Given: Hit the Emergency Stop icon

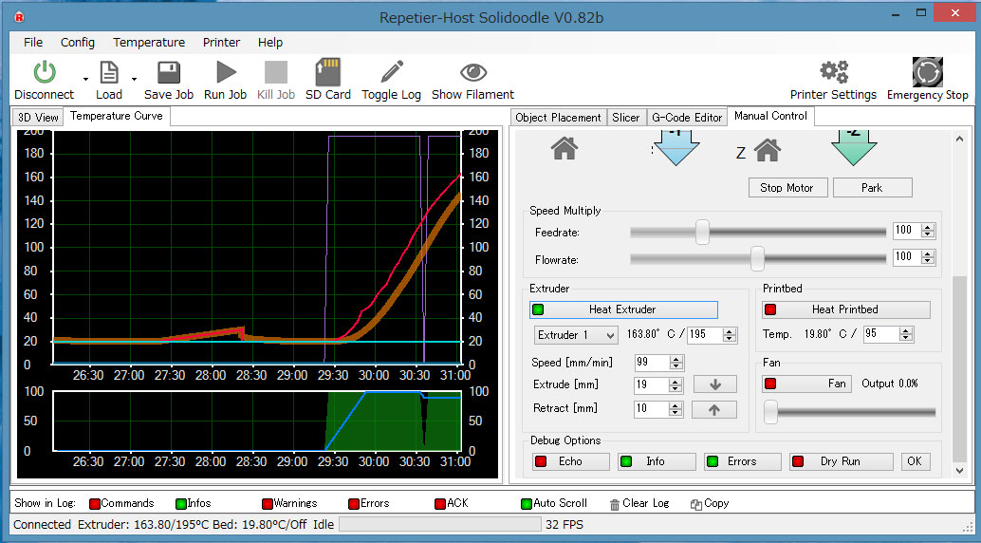Looking at the screenshot, I should click(927, 72).
